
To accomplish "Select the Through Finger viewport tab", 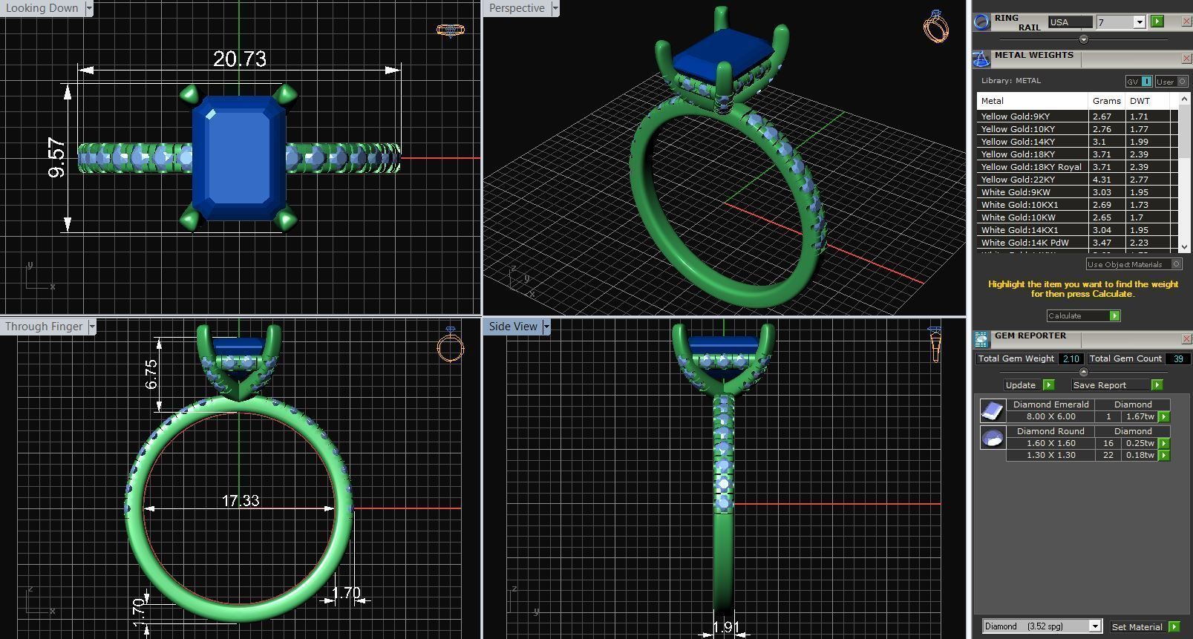I will pyautogui.click(x=44, y=327).
